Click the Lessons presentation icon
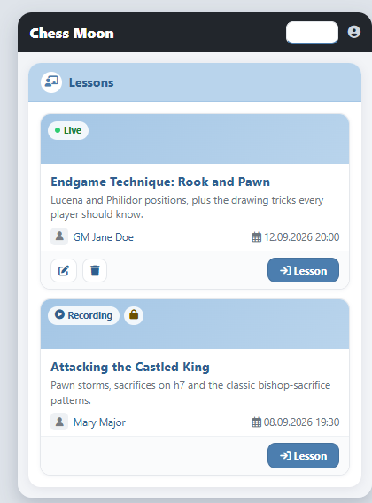The width and height of the screenshot is (372, 503). (x=51, y=82)
